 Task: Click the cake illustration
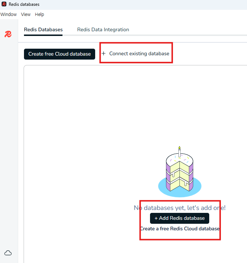click(x=179, y=171)
